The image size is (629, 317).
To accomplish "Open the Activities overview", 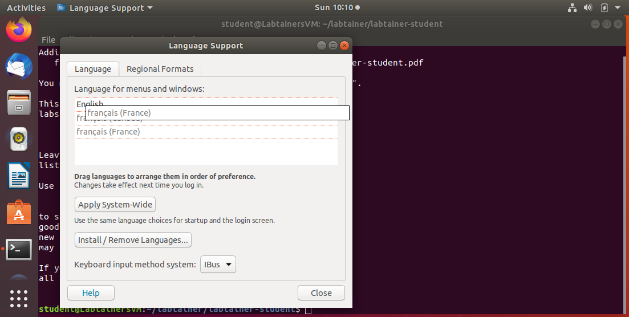I will 26,8.
